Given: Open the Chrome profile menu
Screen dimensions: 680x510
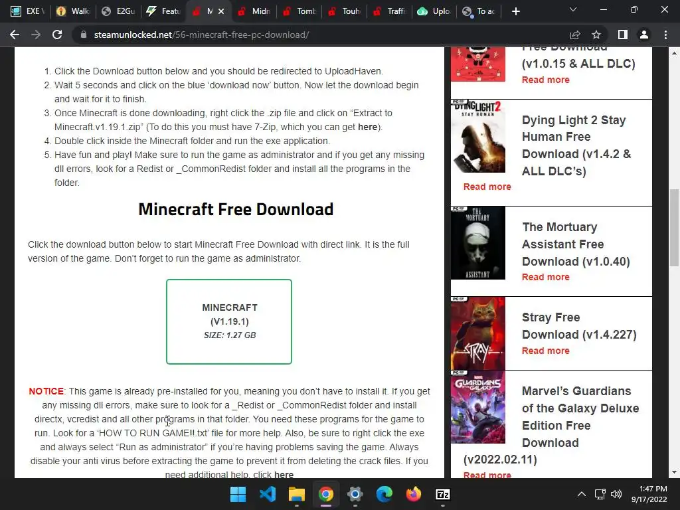Looking at the screenshot, I should click(644, 35).
